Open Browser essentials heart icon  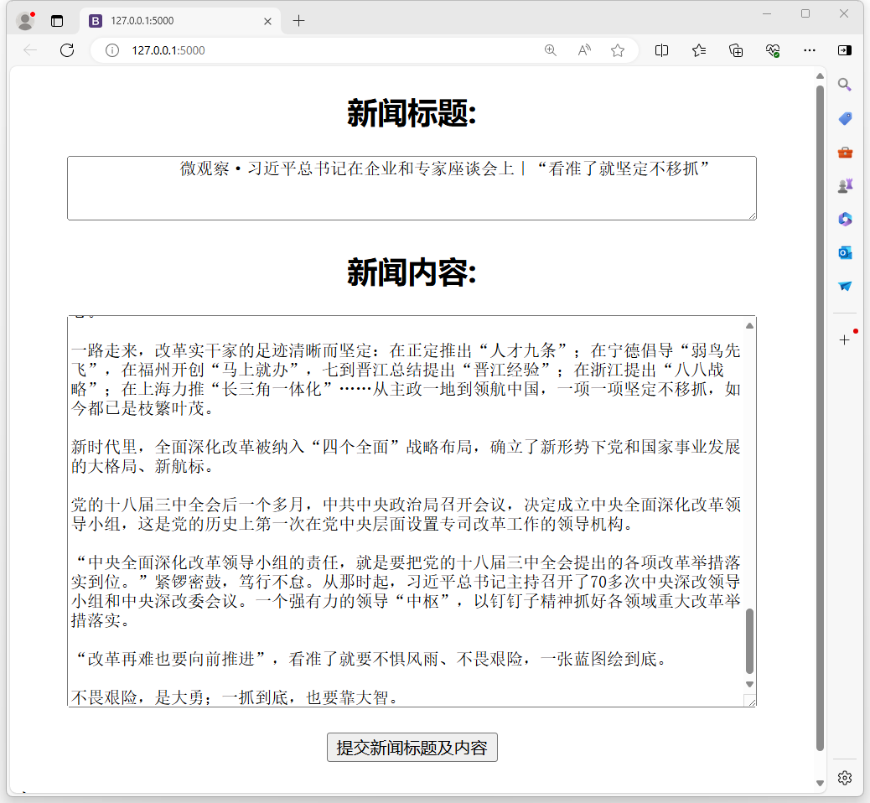point(773,50)
